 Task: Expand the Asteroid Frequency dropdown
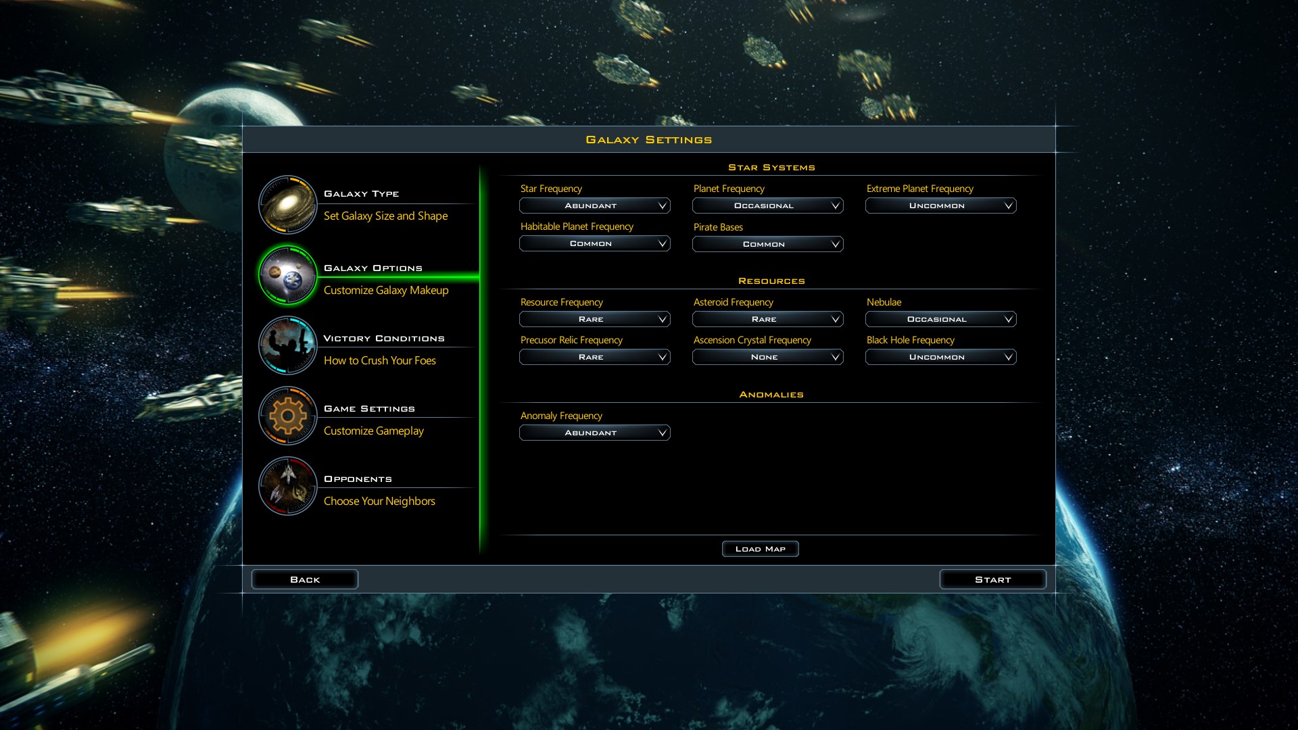(767, 319)
